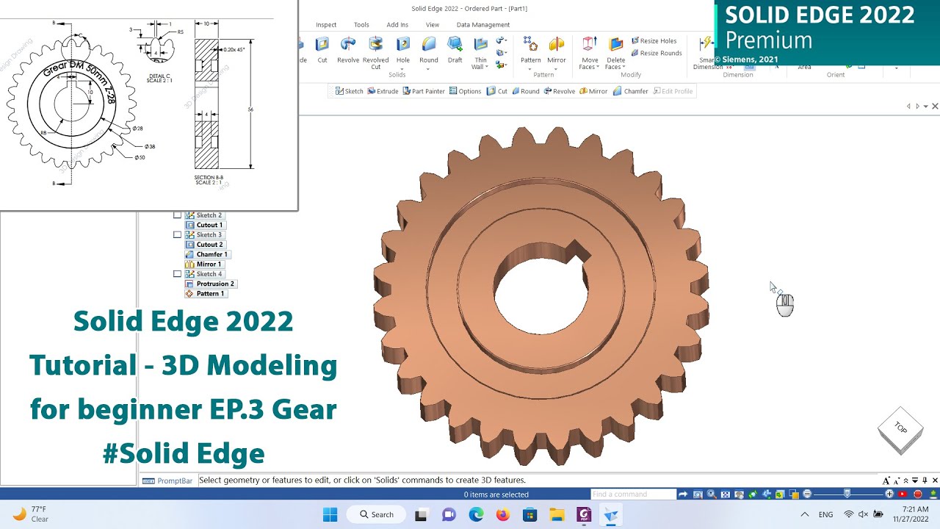Open the Add Ins ribbon tab

(x=397, y=25)
